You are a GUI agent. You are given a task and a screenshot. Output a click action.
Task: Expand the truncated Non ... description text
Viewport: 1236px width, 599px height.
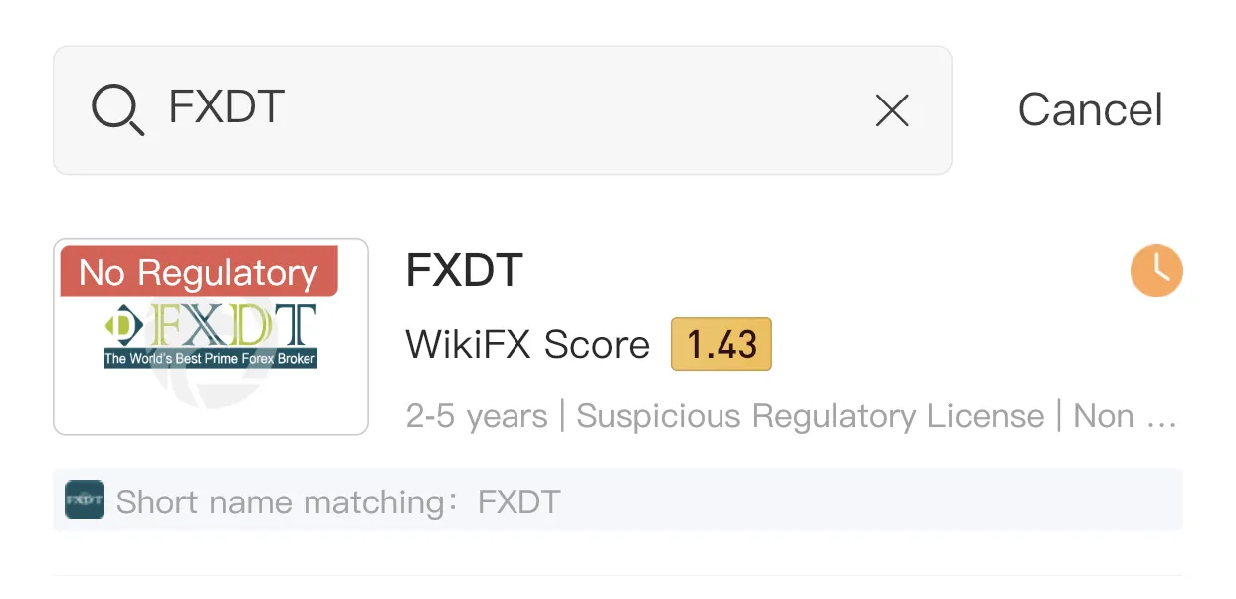click(x=1126, y=416)
